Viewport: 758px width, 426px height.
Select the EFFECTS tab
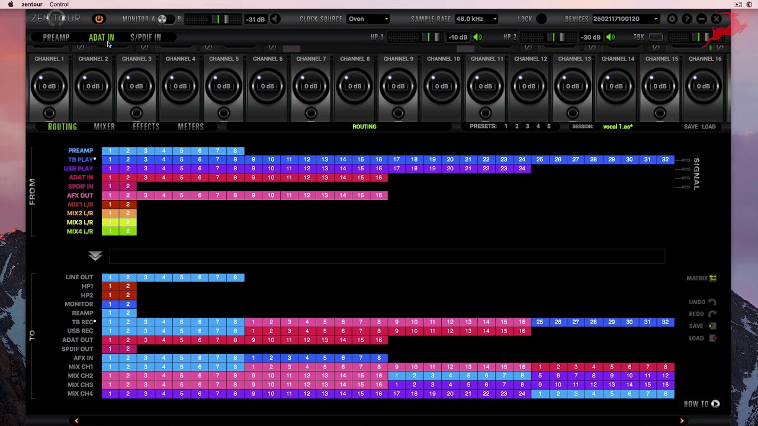146,127
